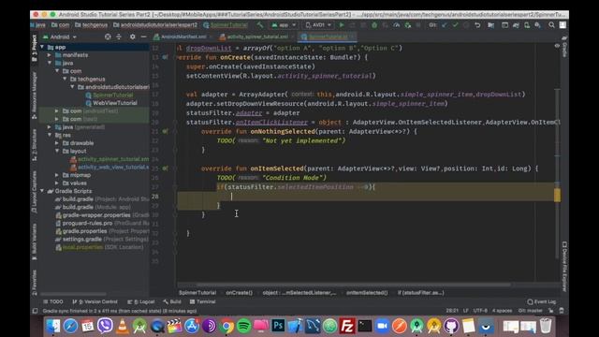Click the Git update project arrow icon

click(445, 25)
